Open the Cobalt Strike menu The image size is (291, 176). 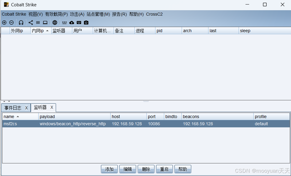[x=14, y=14]
